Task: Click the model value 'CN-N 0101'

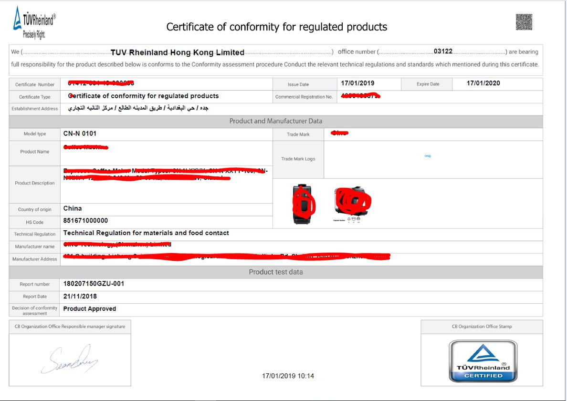Action: (x=80, y=134)
